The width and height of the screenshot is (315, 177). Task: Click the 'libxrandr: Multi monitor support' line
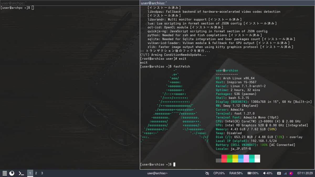pyautogui.click(x=195, y=20)
